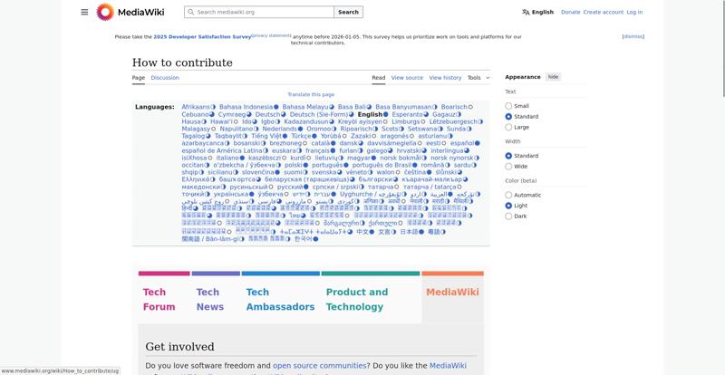Click the progress icon after Bahasa Indonesia
The image size is (725, 375).
tap(276, 107)
